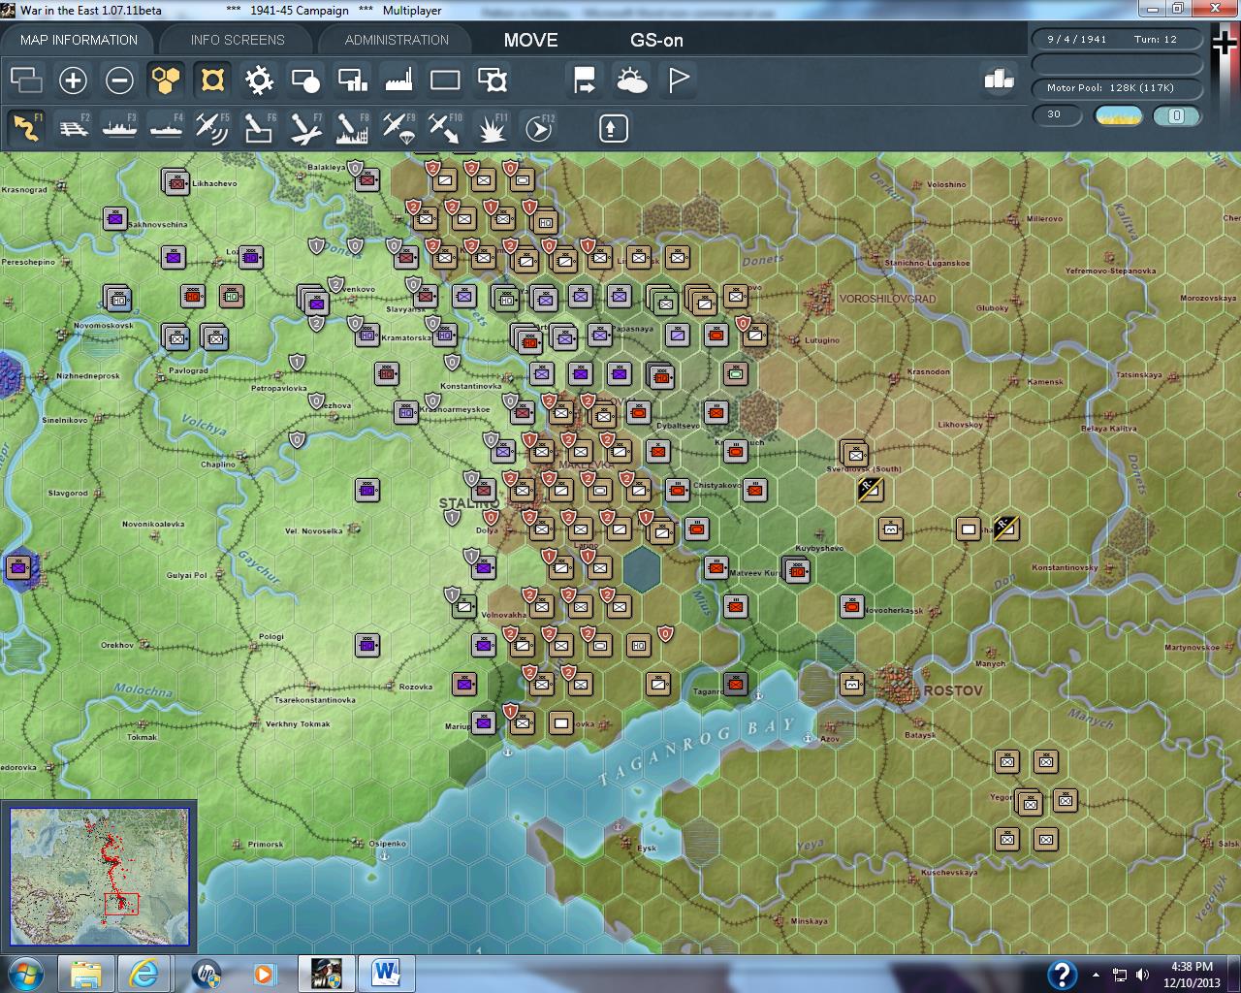Select the F10 air transfer icon

445,128
